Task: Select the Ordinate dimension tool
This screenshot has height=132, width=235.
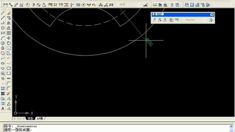Action: pyautogui.click(x=21, y=5)
